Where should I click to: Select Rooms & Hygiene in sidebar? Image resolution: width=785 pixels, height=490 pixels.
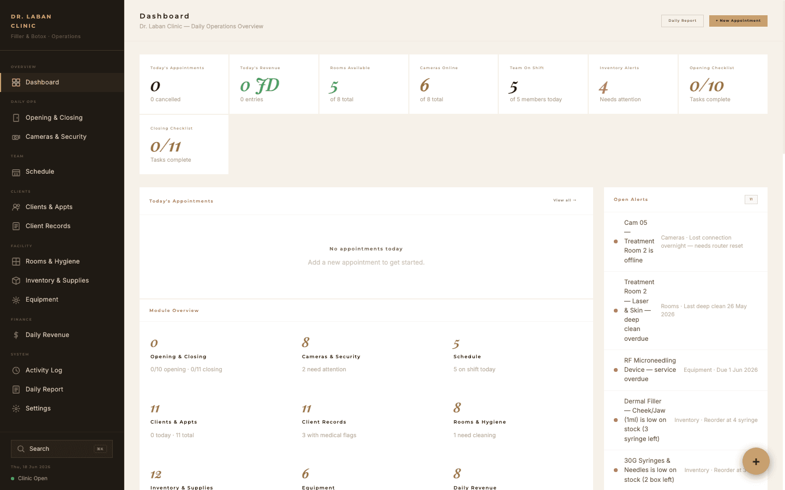62,261
